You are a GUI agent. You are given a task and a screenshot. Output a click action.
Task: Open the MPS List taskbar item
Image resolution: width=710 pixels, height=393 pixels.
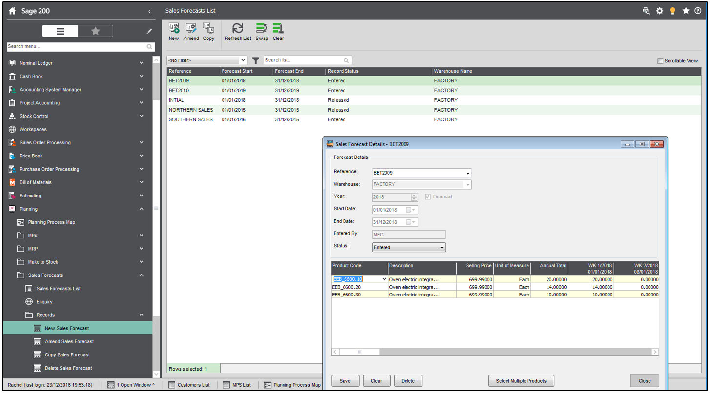(237, 385)
